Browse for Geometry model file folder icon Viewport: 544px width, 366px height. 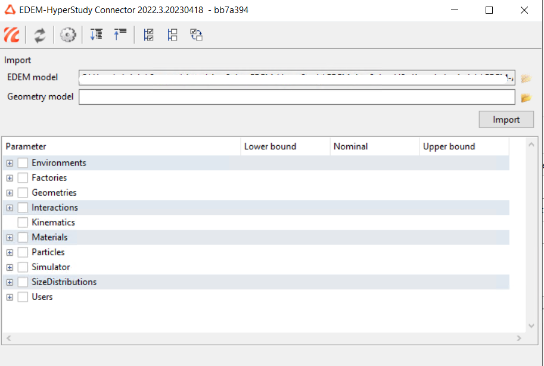[526, 98]
